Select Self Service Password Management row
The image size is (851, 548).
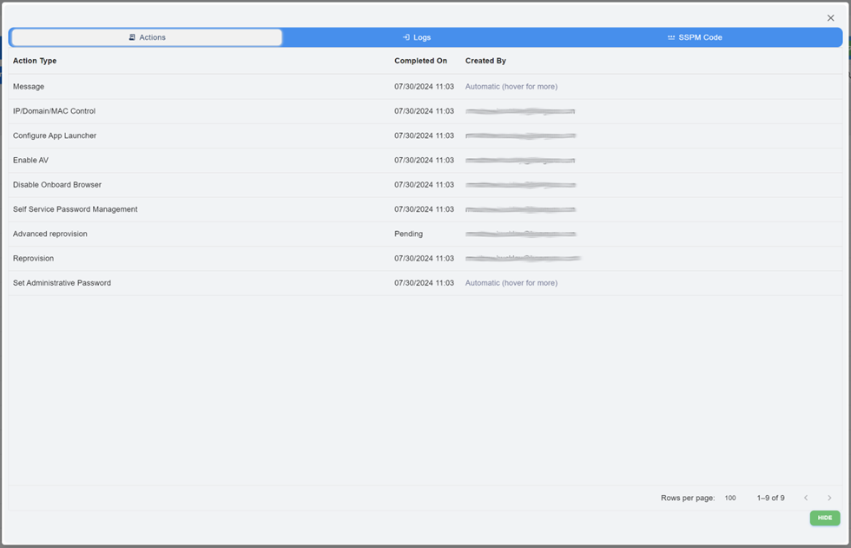coord(75,209)
